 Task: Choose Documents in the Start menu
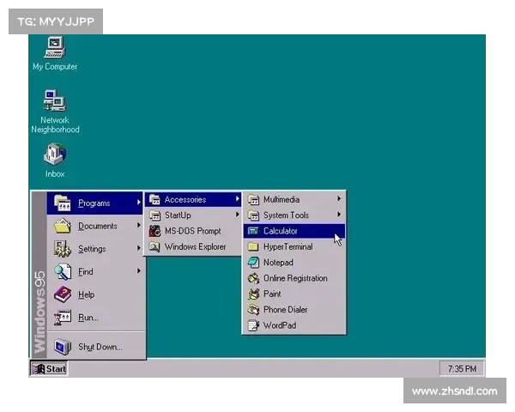click(x=95, y=226)
